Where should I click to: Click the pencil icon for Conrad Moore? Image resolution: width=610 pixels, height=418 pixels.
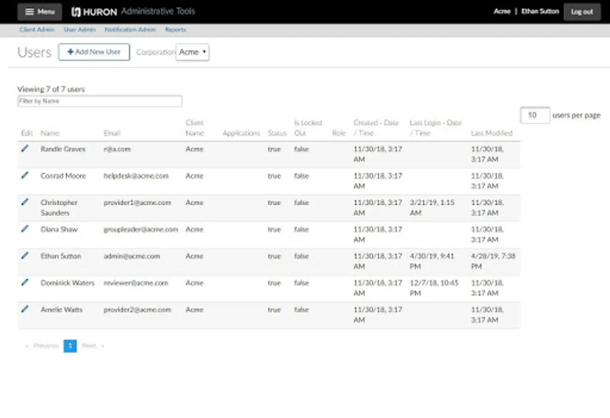coord(25,175)
